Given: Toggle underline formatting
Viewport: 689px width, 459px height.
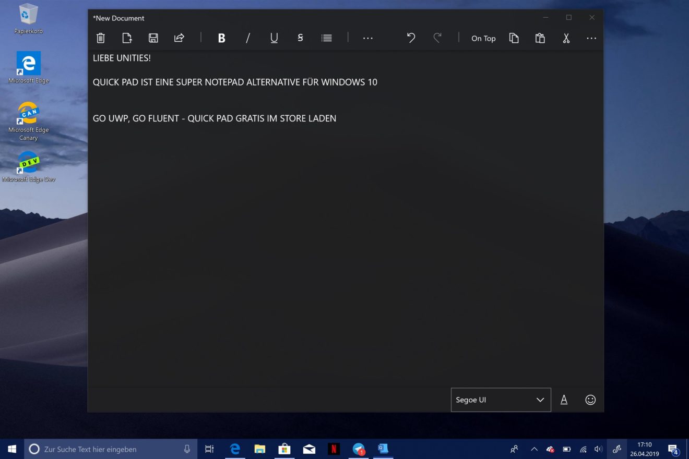Looking at the screenshot, I should pyautogui.click(x=274, y=38).
